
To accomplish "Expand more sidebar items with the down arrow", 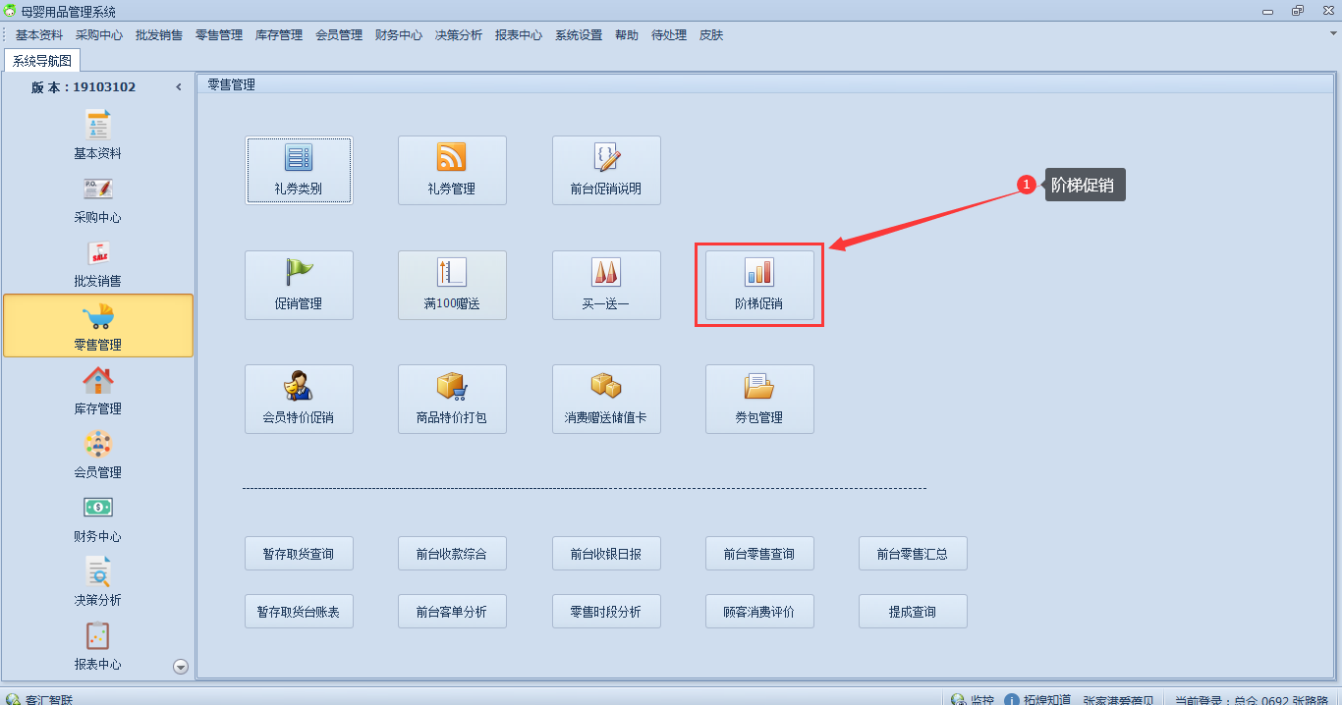I will (181, 667).
